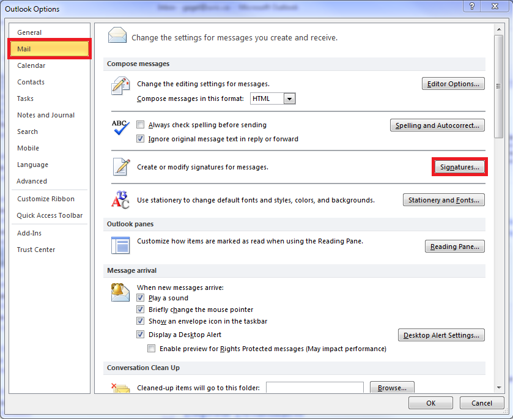513x419 pixels.
Task: Toggle Show an envelope icon in the taskbar
Action: click(x=141, y=321)
